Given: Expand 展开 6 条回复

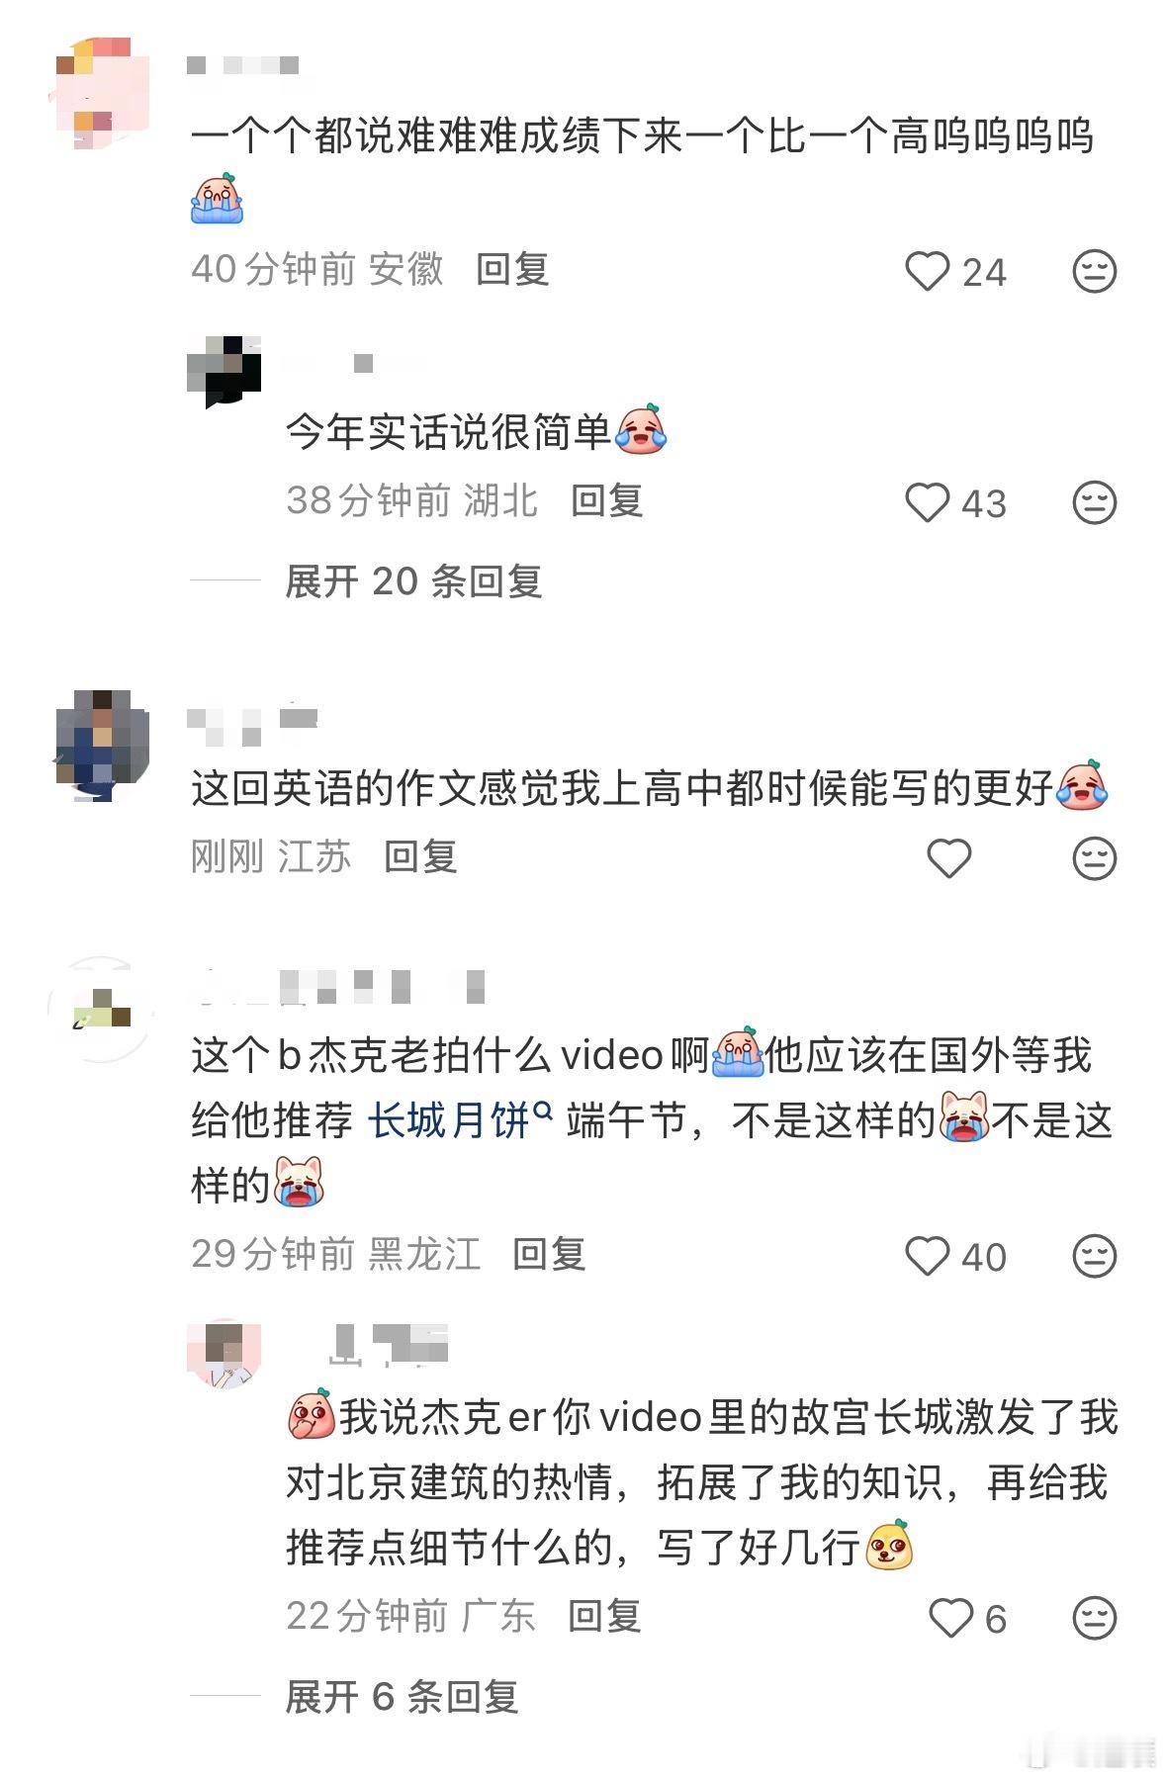Looking at the screenshot, I should coord(402,1696).
